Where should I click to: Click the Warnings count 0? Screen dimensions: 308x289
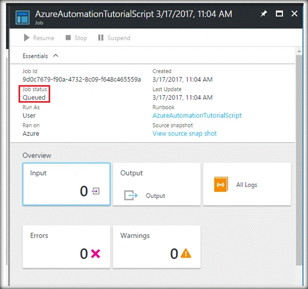point(174,254)
